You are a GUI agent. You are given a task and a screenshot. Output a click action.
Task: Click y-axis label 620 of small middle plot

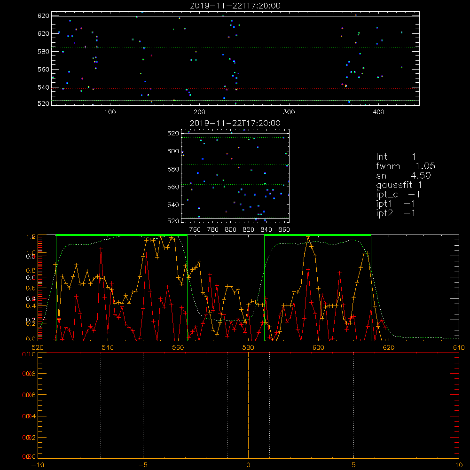[173, 133]
